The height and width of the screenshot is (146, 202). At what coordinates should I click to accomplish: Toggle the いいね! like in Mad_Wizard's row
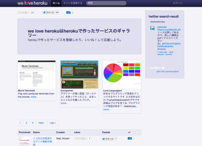81,138
